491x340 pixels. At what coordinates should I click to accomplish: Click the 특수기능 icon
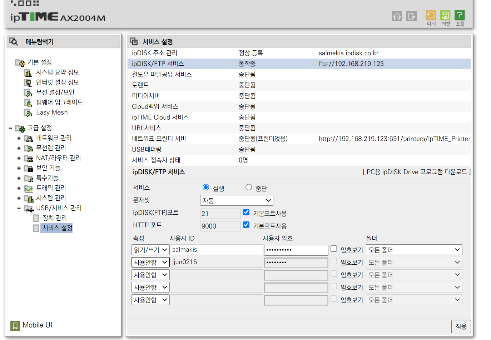coord(29,178)
